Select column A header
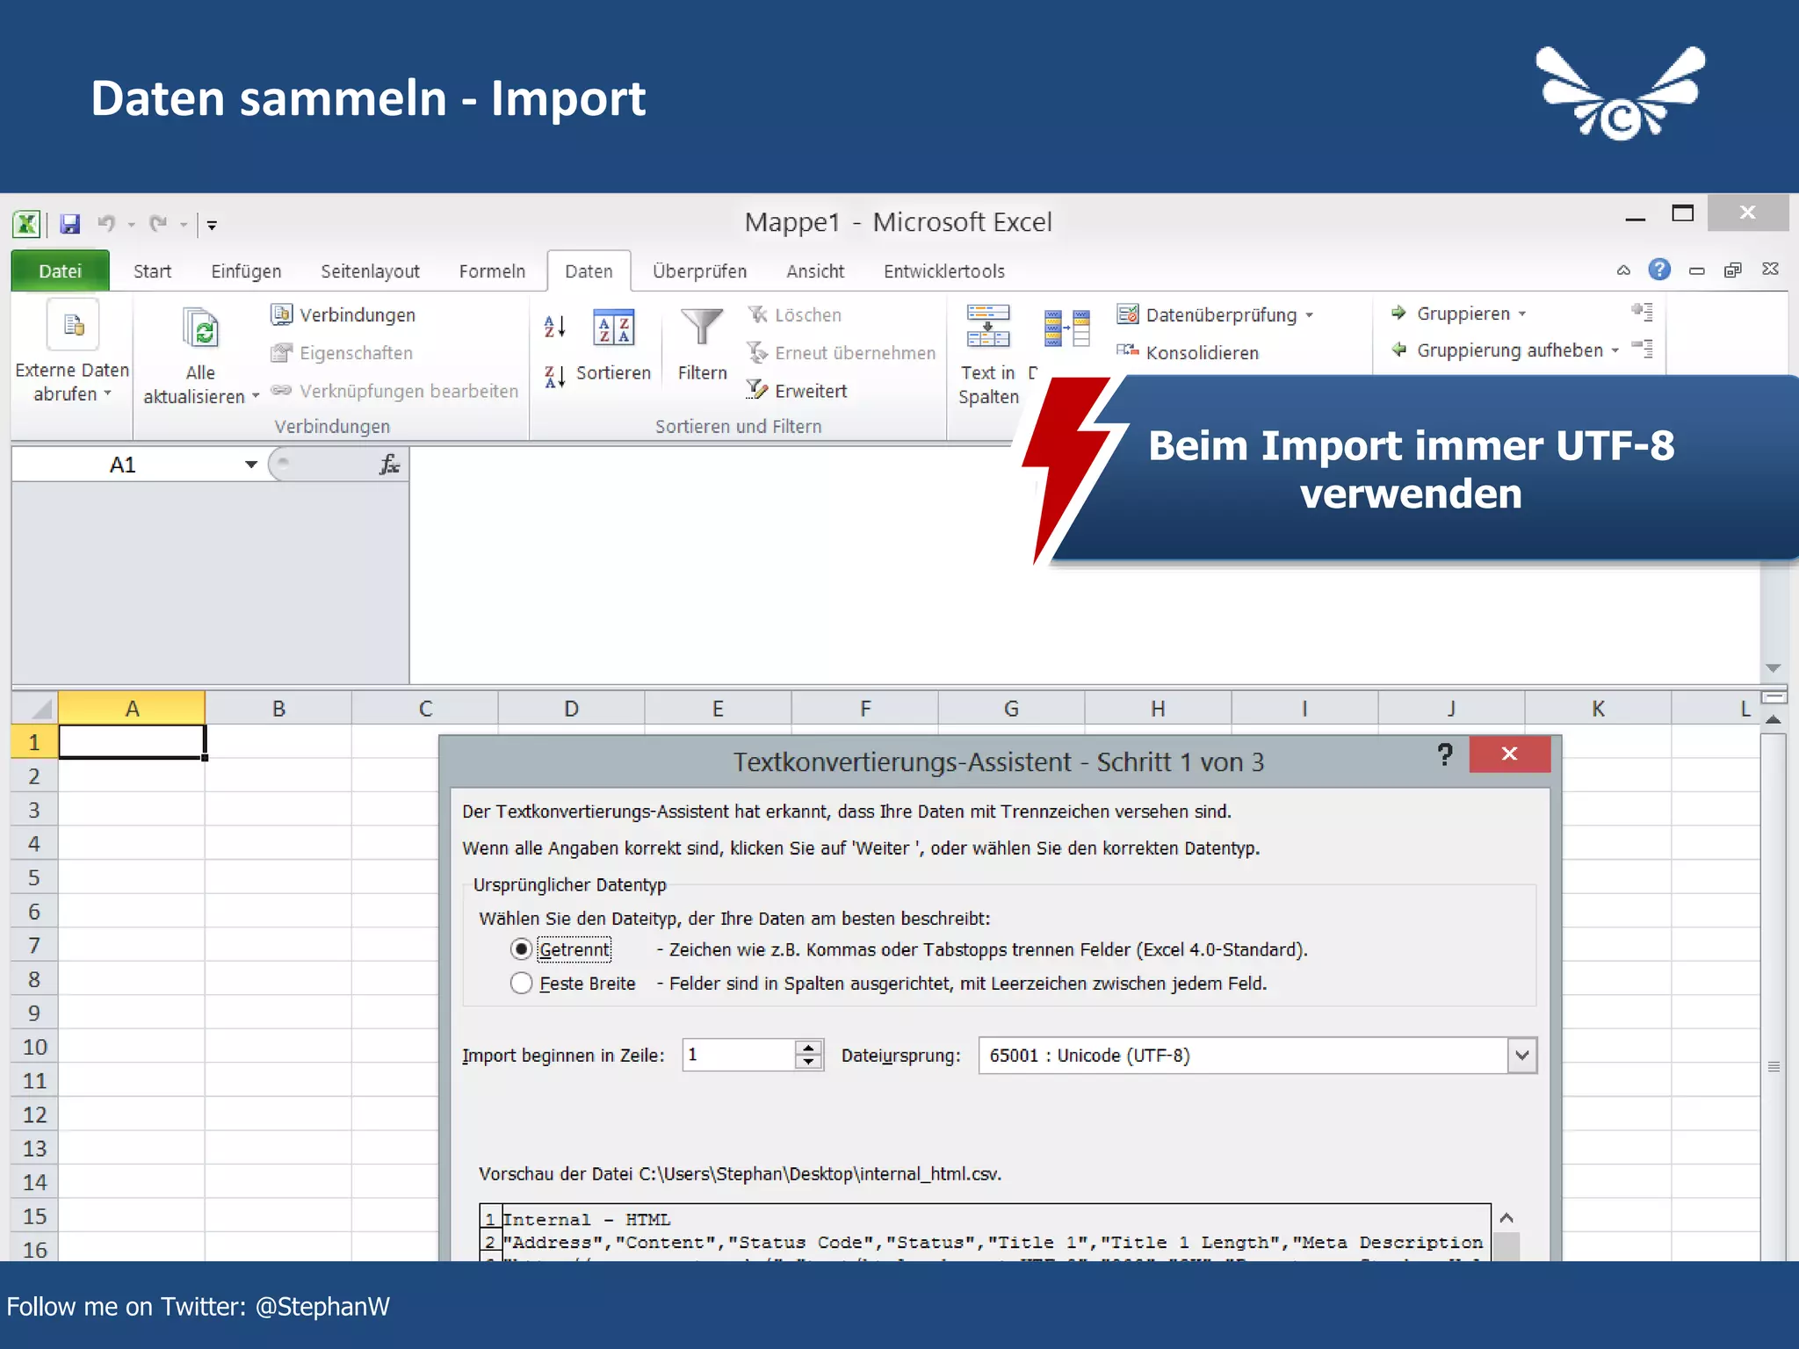The width and height of the screenshot is (1799, 1349). point(132,708)
